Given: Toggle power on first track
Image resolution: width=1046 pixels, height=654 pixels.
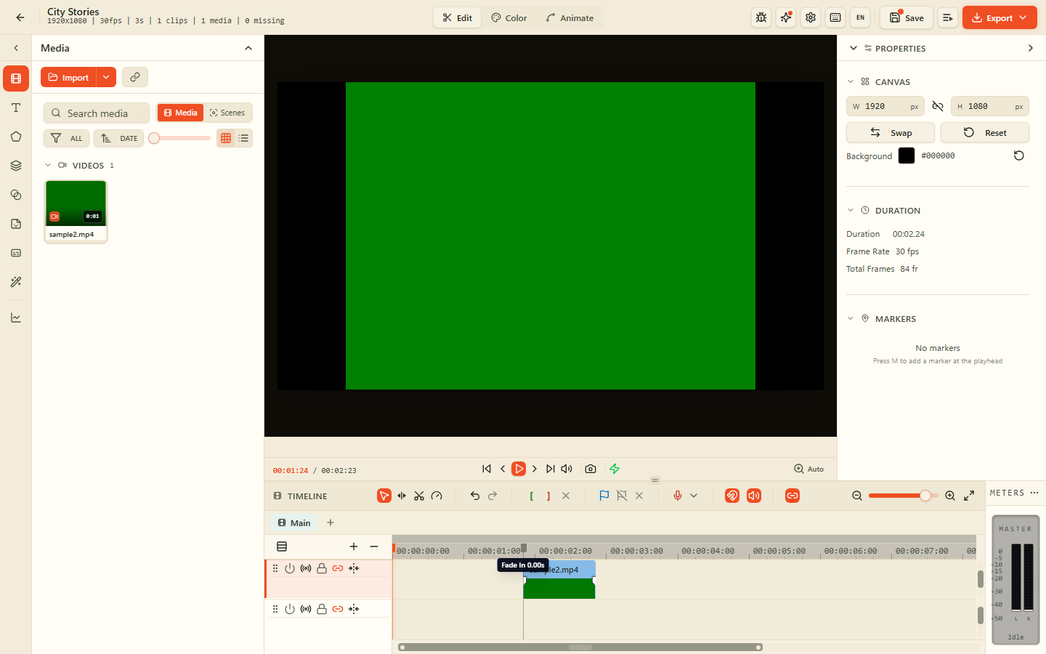Looking at the screenshot, I should pos(290,568).
